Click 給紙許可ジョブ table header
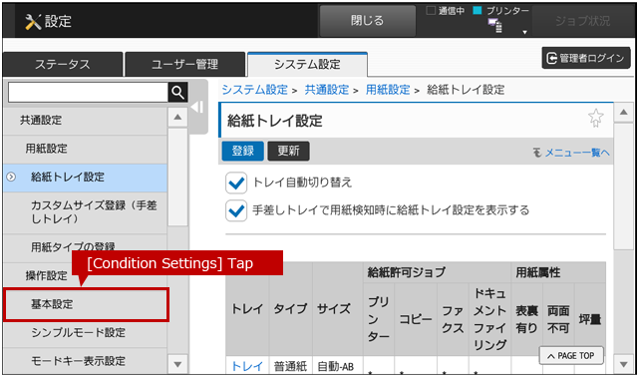Screen dimensions: 638x375 (x=438, y=273)
